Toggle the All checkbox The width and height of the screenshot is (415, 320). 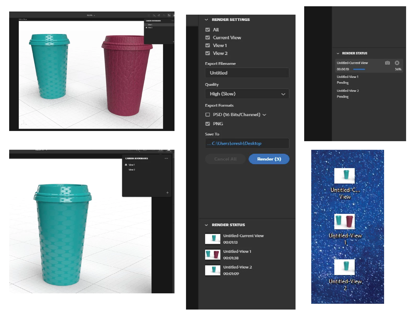tap(208, 30)
